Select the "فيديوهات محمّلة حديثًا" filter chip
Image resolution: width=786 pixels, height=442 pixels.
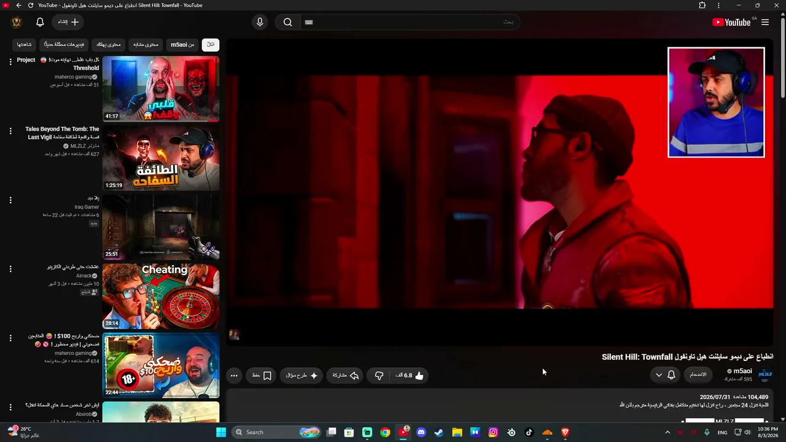click(64, 44)
